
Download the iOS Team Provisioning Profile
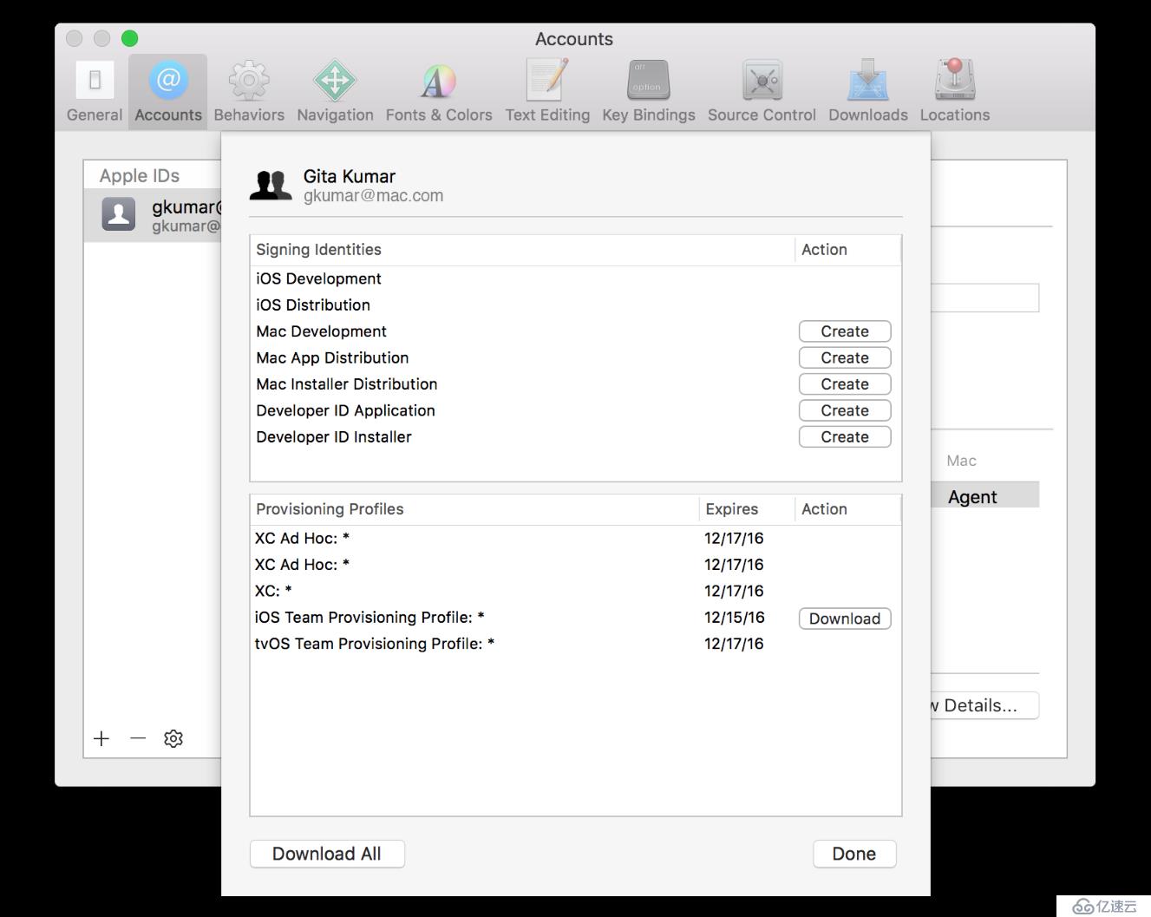[x=845, y=619]
